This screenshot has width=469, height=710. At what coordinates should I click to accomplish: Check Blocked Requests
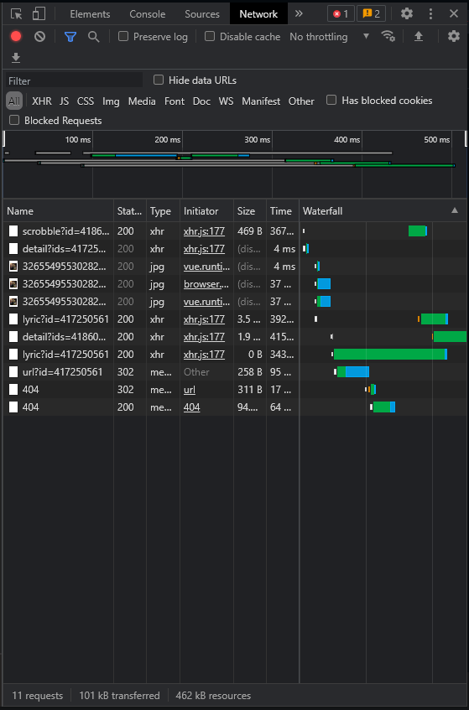point(14,120)
